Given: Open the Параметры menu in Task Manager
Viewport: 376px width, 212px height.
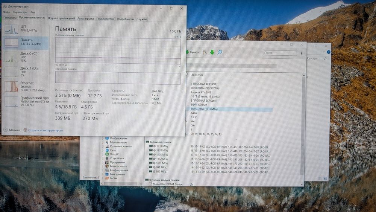Looking at the screenshot, I should [x=20, y=12].
